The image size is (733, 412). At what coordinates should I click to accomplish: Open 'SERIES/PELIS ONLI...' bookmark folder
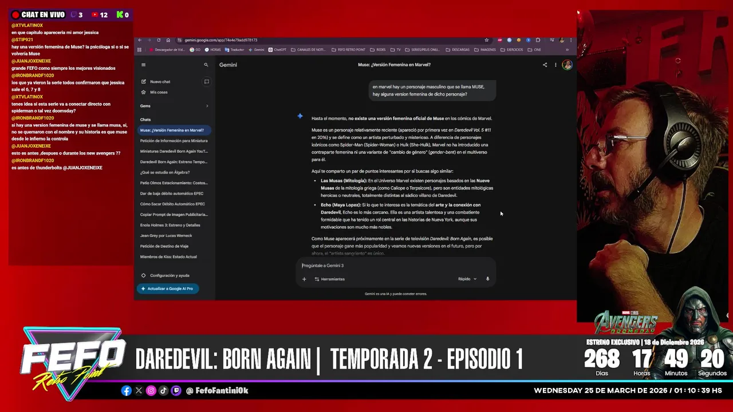423,50
